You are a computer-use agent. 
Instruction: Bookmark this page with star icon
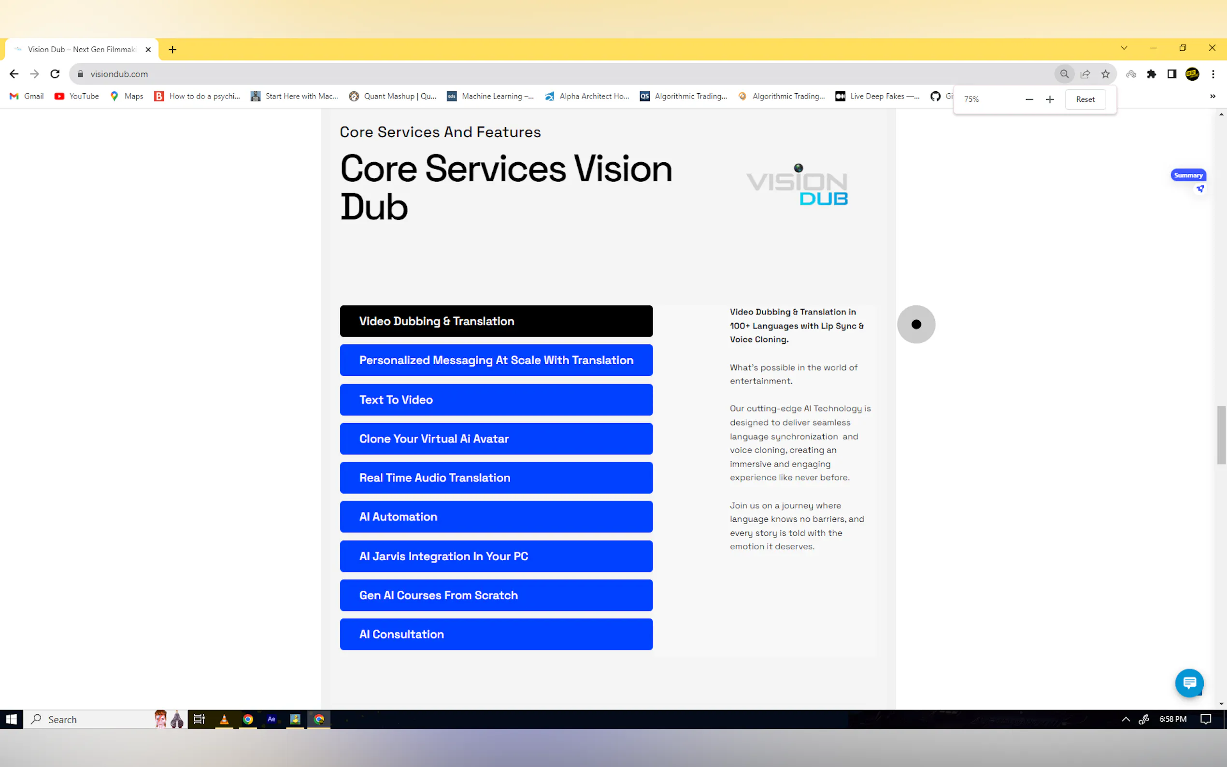pos(1105,74)
